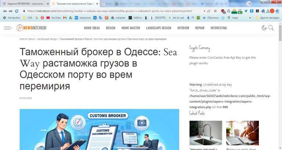282x150 pixels.
Task: Open the HOME MASTER menu item
Action: coord(131,28)
